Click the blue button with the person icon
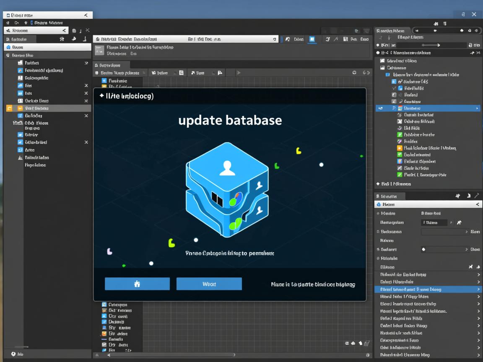 pyautogui.click(x=137, y=284)
